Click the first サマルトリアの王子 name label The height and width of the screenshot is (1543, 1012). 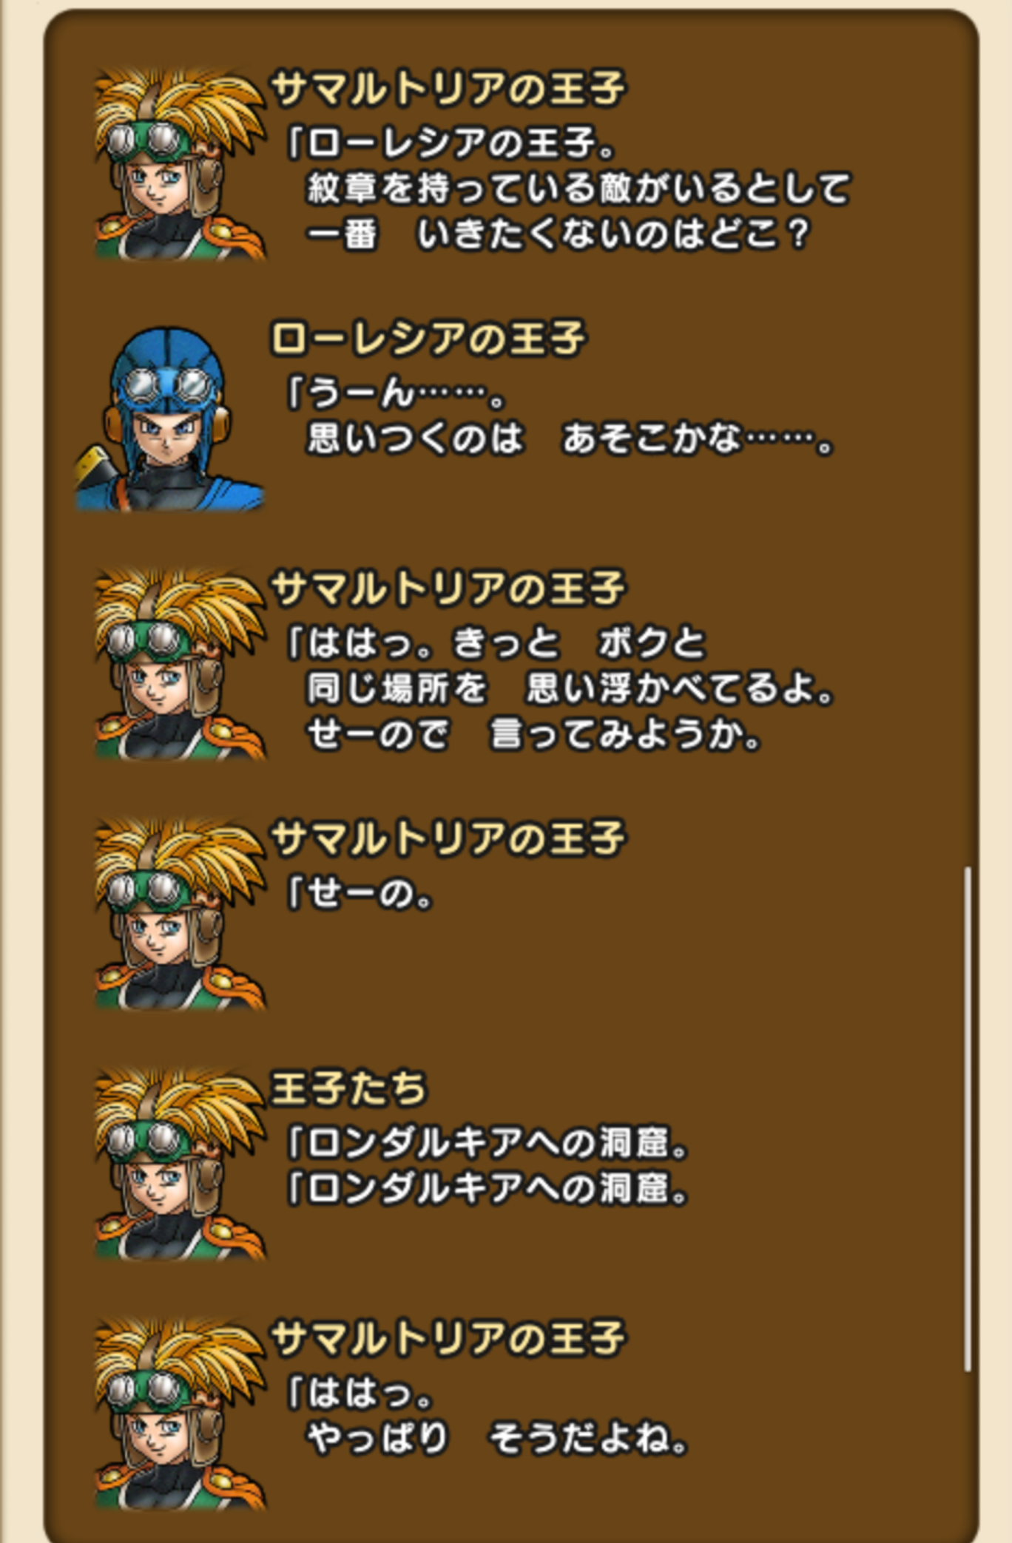pyautogui.click(x=448, y=89)
